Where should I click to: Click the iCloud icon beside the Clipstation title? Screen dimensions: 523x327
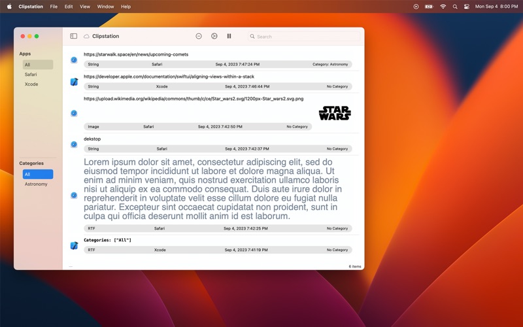(x=86, y=36)
